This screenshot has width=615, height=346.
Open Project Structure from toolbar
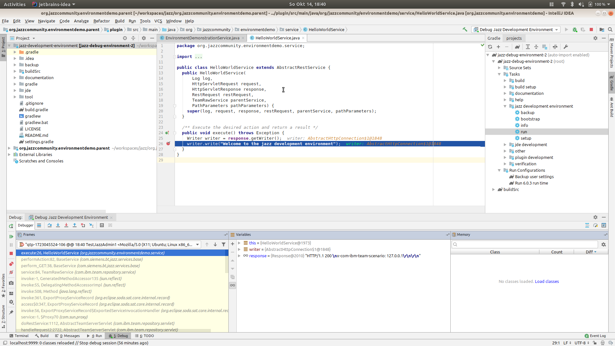(x=602, y=29)
